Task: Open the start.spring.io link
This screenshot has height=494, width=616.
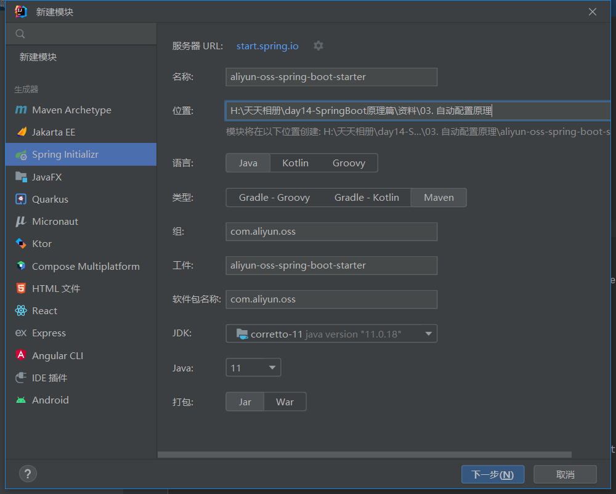Action: [x=267, y=46]
